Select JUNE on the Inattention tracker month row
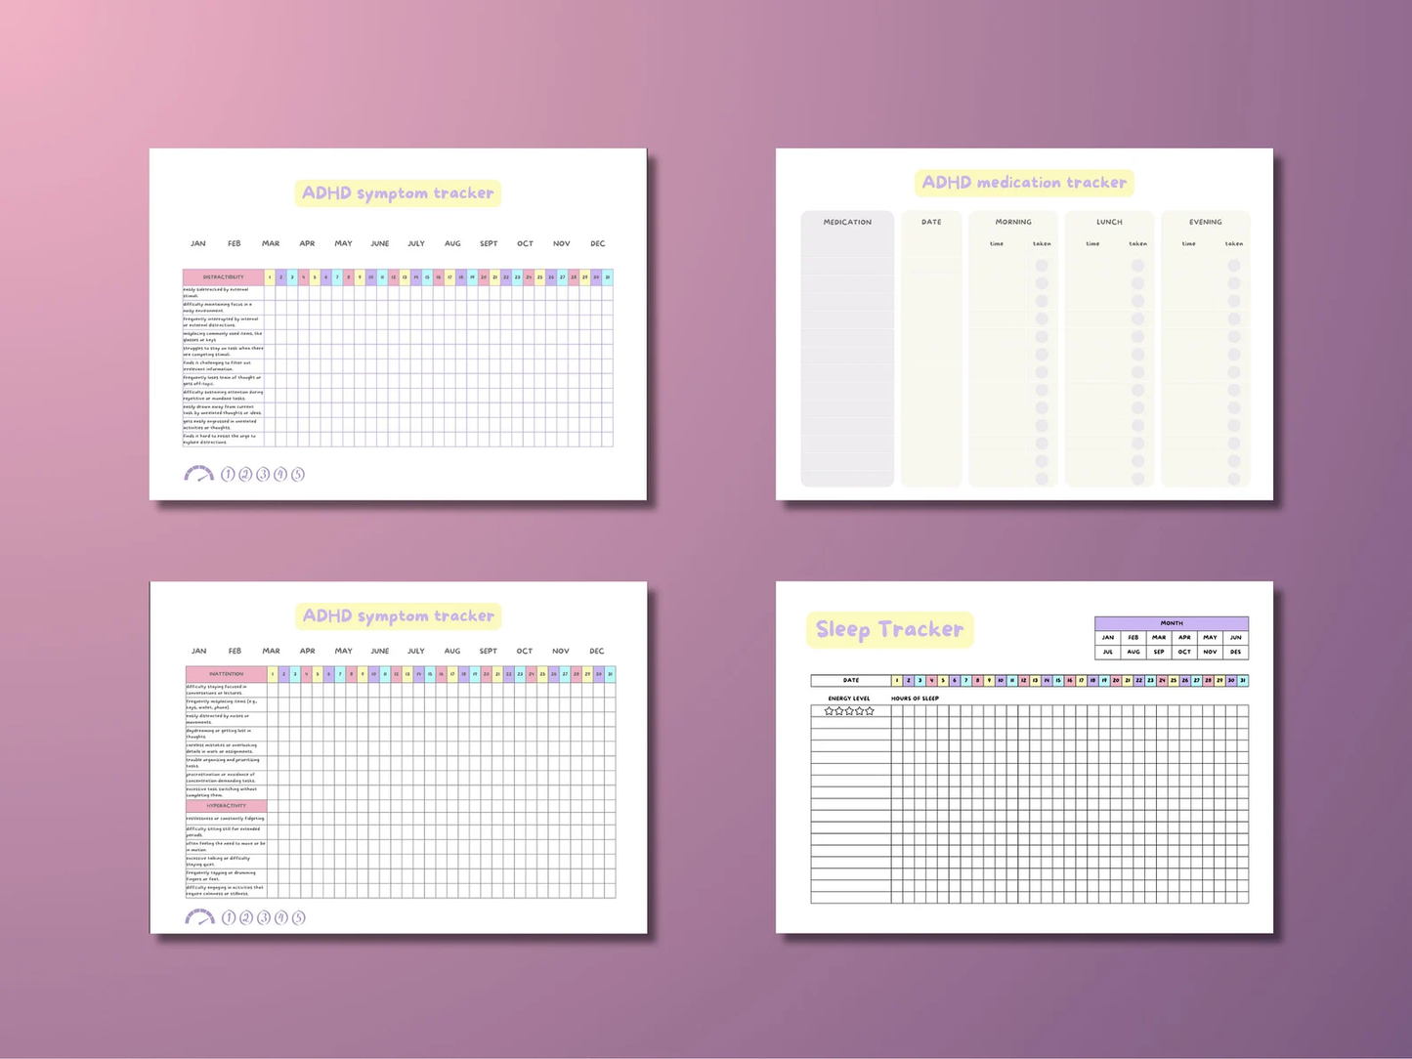The image size is (1412, 1059). [379, 651]
